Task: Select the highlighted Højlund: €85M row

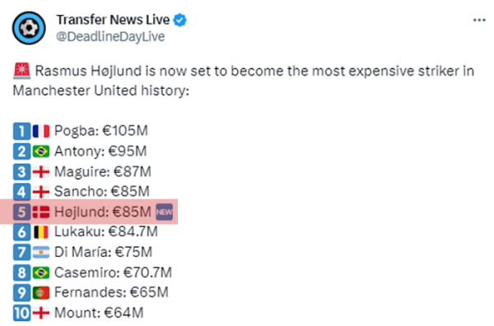Action: click(89, 212)
